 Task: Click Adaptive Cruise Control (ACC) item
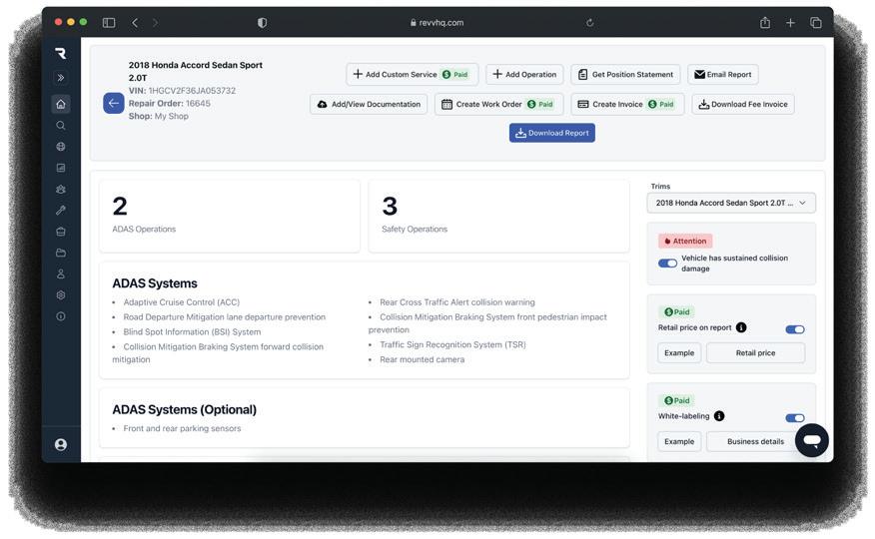pyautogui.click(x=182, y=302)
